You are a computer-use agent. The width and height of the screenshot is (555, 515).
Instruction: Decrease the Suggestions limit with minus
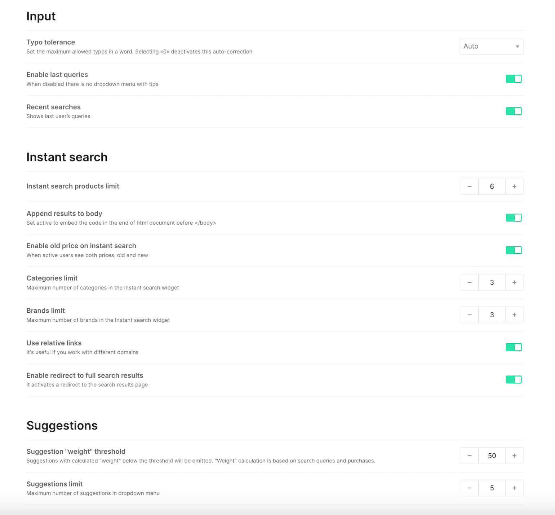470,488
